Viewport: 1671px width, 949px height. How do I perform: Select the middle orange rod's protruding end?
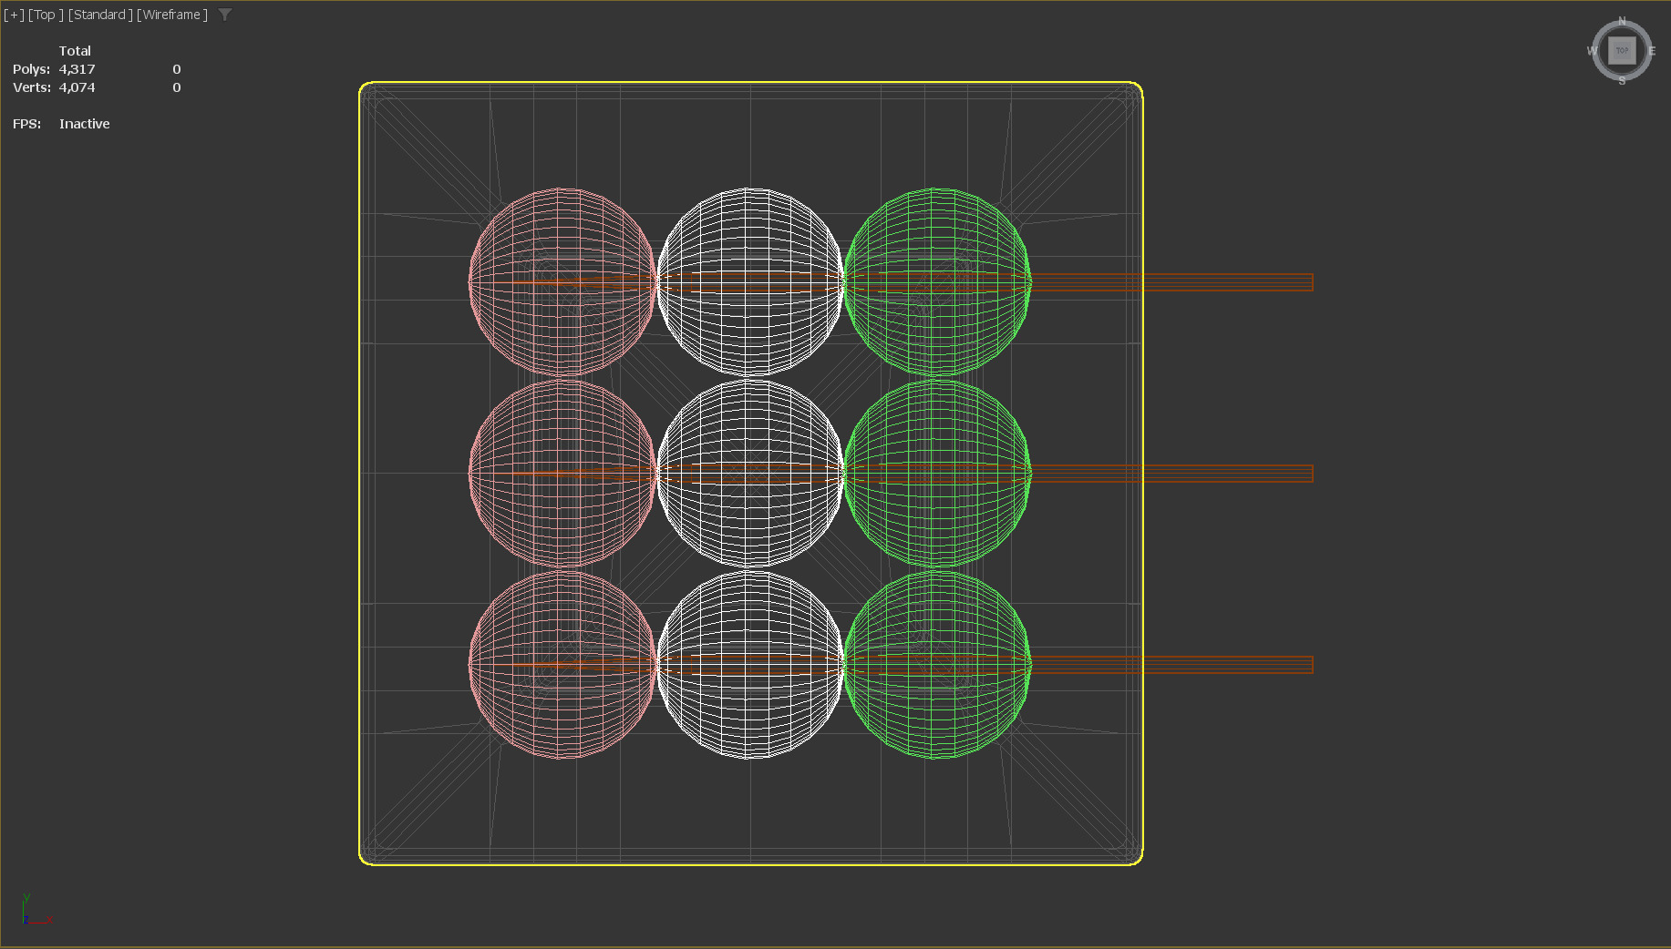pos(1228,474)
